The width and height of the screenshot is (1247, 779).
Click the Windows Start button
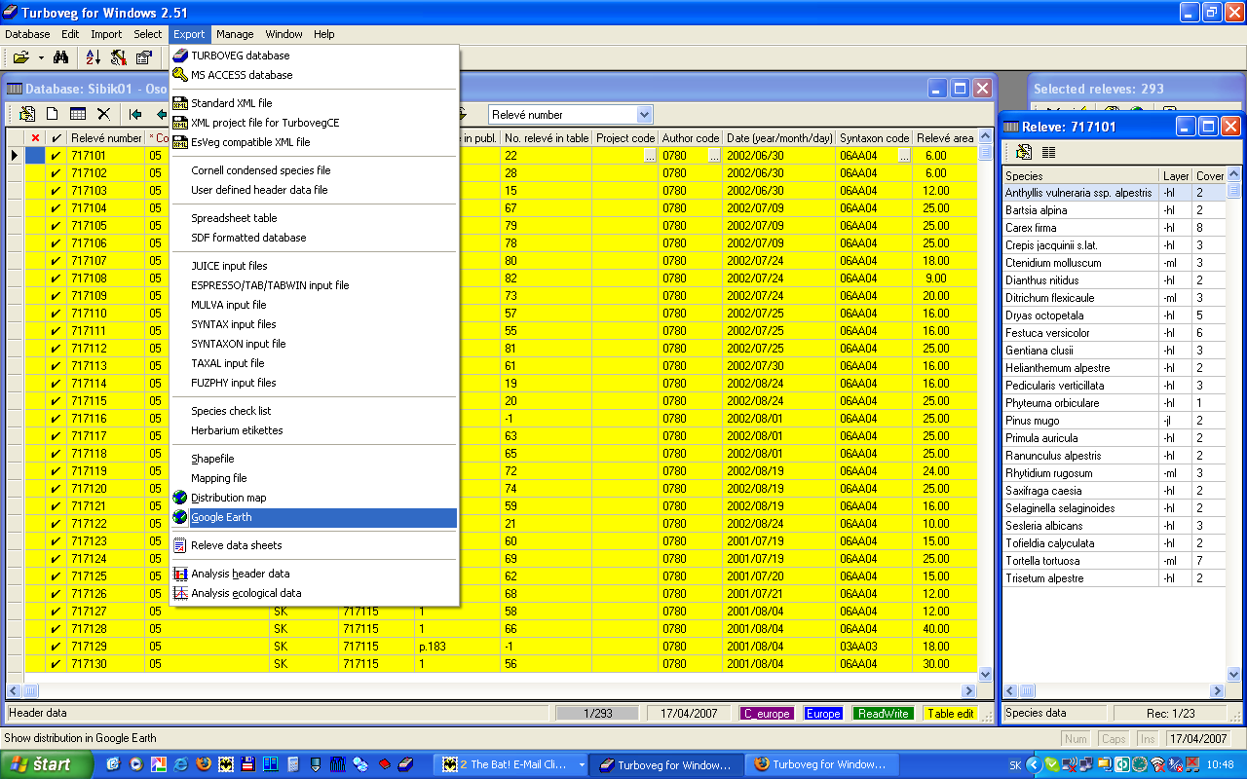pyautogui.click(x=47, y=764)
